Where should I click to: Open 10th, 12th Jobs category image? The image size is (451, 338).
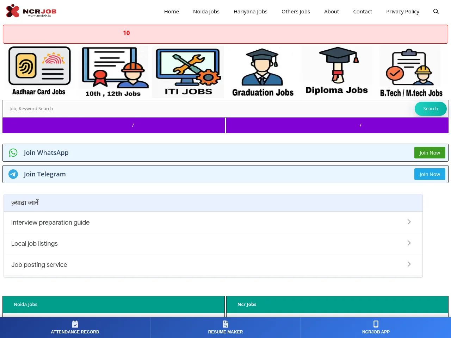pos(113,72)
